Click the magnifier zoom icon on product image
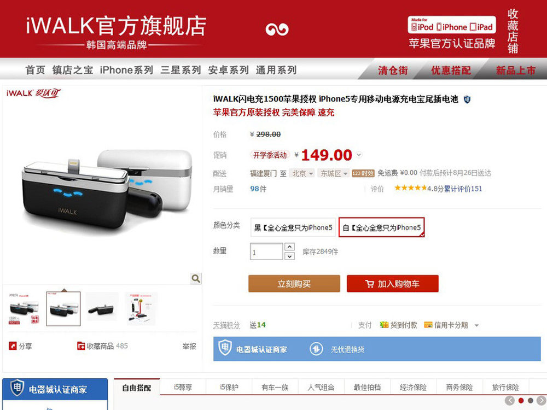Screen dimensions: 547x410 [196, 278]
